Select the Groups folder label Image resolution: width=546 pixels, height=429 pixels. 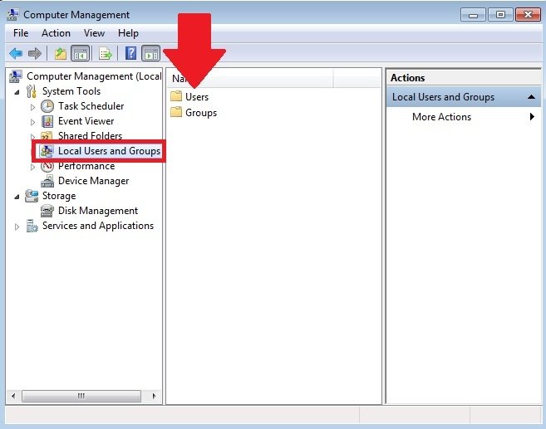(x=201, y=113)
